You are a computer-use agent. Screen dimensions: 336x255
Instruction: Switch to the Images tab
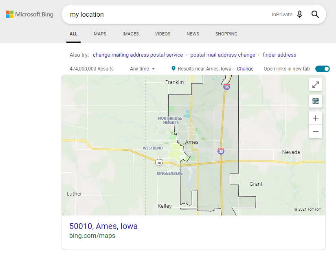click(131, 34)
